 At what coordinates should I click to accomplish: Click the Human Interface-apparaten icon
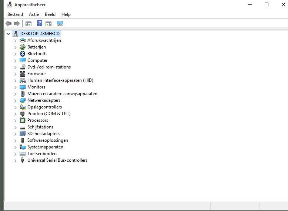pyautogui.click(x=23, y=80)
